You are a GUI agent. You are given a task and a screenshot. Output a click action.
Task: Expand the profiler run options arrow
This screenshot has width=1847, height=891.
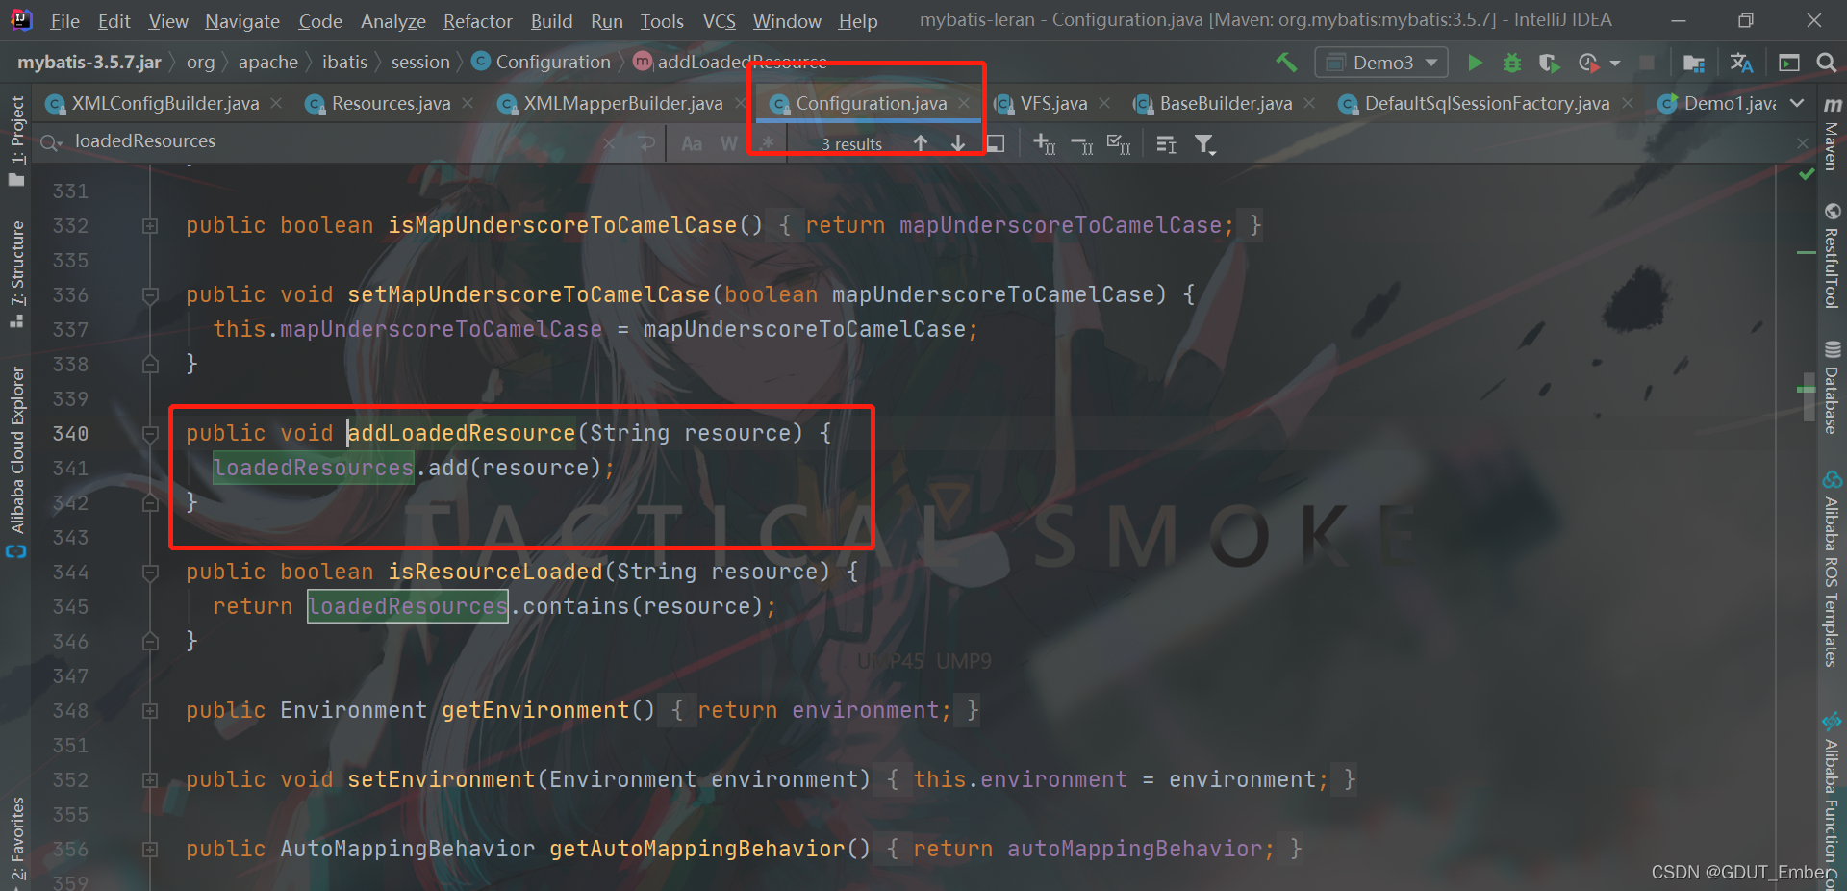coord(1615,64)
